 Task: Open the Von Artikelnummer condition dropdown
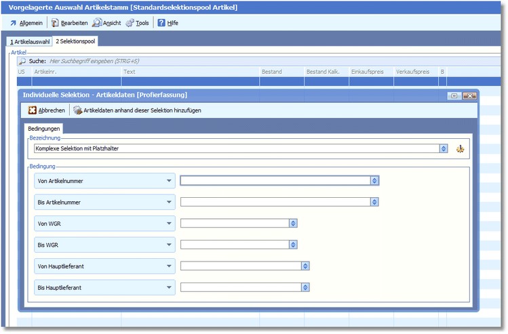168,181
